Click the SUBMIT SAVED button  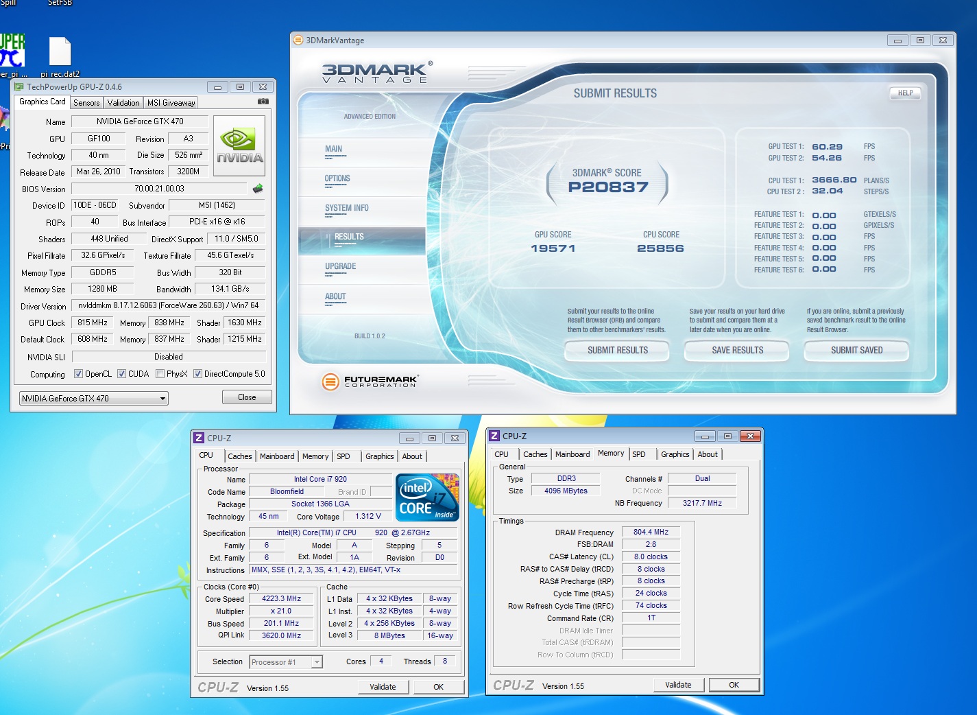coord(856,350)
